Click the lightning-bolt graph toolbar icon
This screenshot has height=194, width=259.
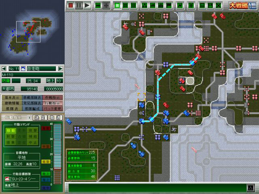pyautogui.click(x=180, y=6)
